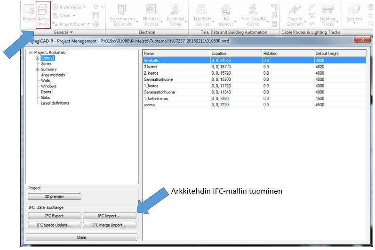The width and height of the screenshot is (375, 250).
Task: Click the IFC Space Update... button
Action: [x=55, y=225]
